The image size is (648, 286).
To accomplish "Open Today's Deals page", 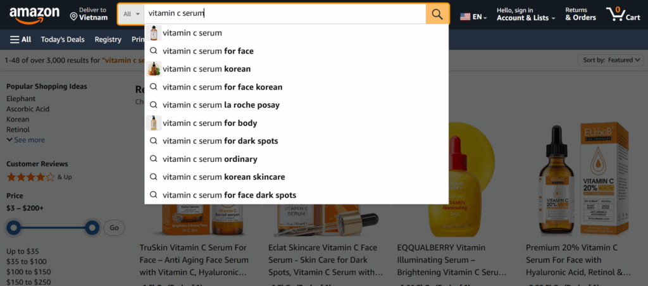I will [63, 39].
